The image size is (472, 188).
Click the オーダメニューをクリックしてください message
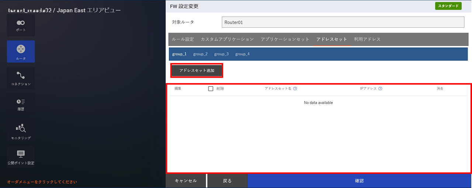42,182
